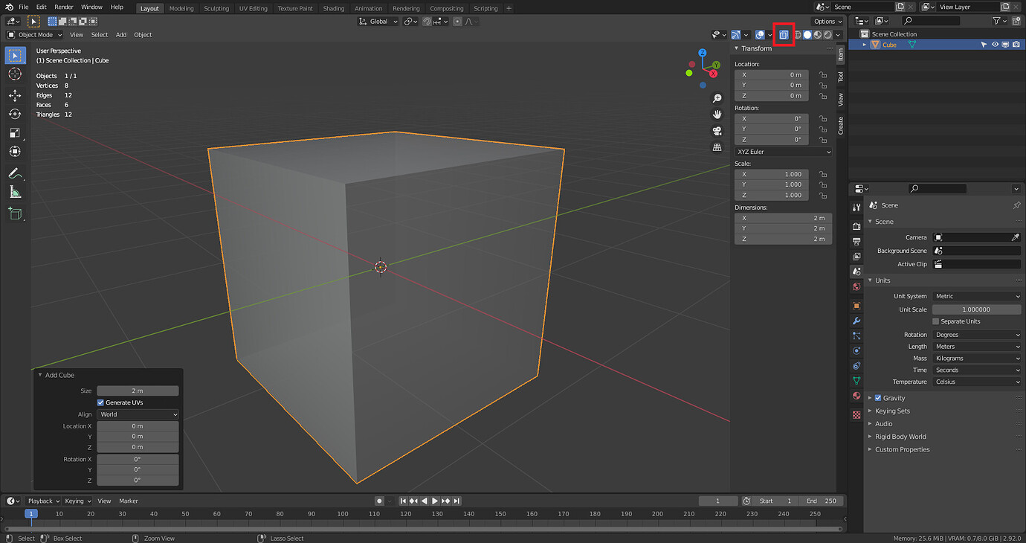Open the Particles properties tab
Viewport: 1026px width, 543px height.
[x=856, y=336]
